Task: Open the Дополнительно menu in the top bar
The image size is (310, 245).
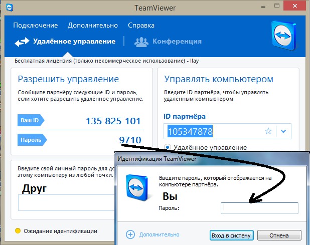Action: [x=93, y=26]
